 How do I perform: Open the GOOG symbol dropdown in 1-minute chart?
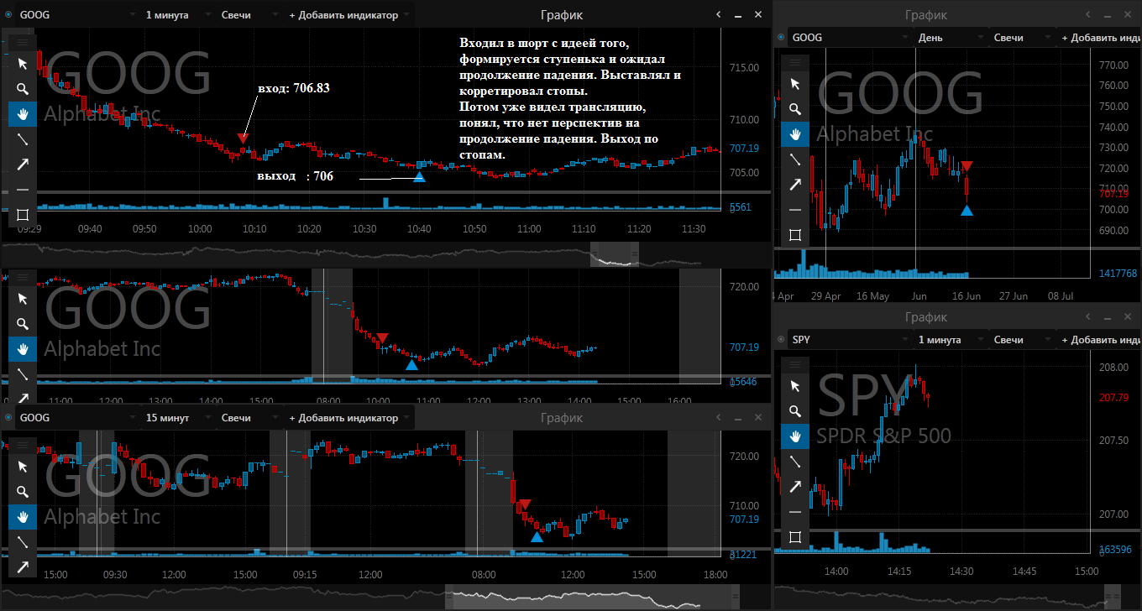tap(77, 15)
